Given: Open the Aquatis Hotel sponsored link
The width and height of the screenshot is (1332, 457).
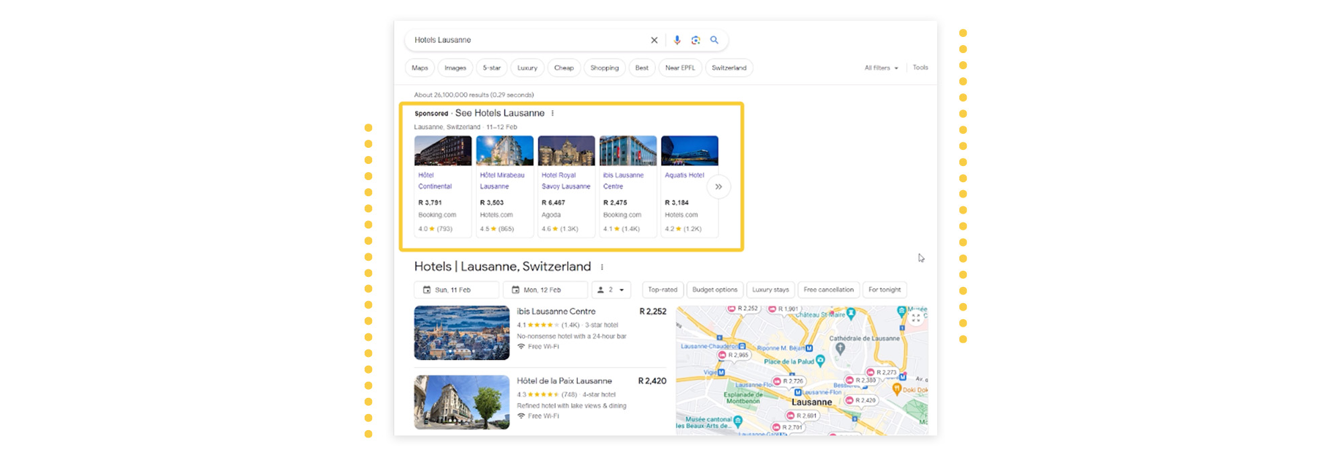Looking at the screenshot, I should tap(684, 175).
